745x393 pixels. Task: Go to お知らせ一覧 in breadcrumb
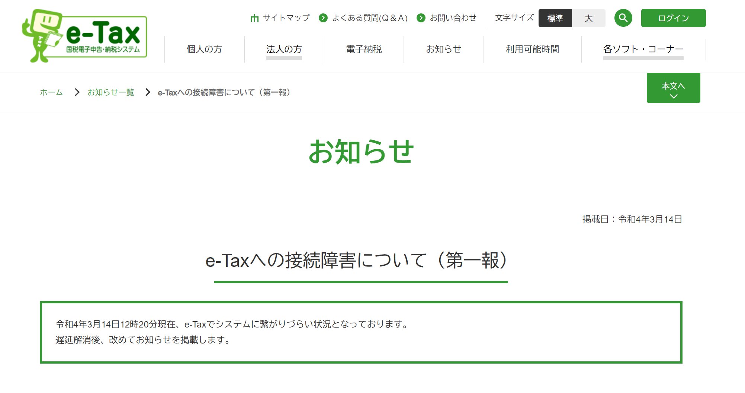[x=110, y=92]
